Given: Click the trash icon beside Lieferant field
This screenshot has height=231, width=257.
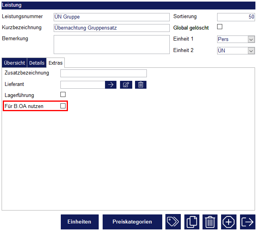Looking at the screenshot, I should point(141,85).
